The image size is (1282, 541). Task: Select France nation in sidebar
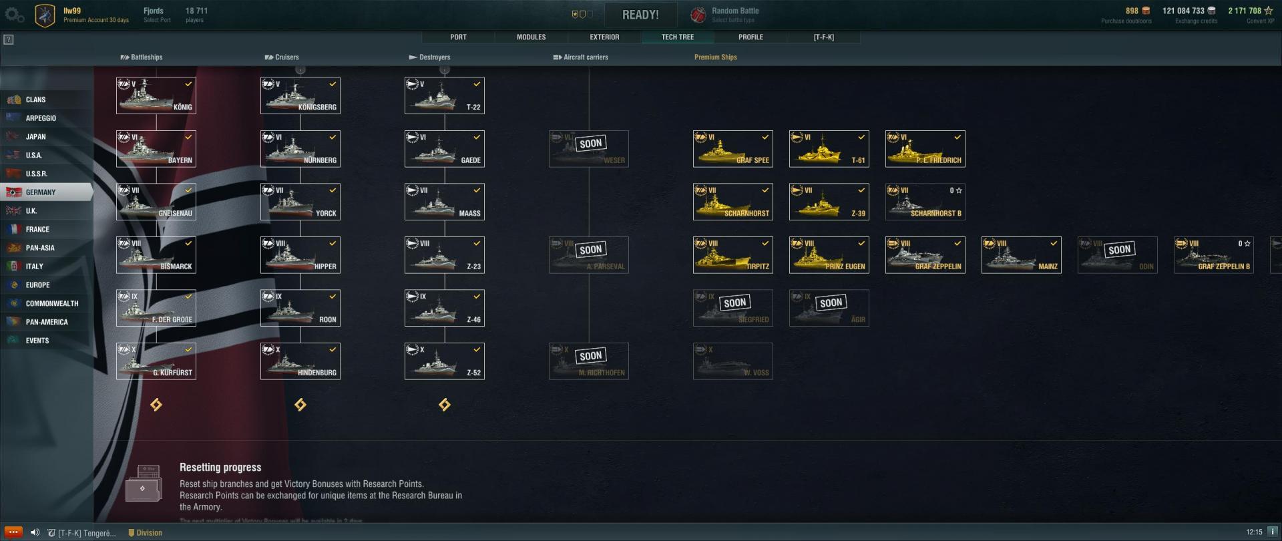[47, 229]
